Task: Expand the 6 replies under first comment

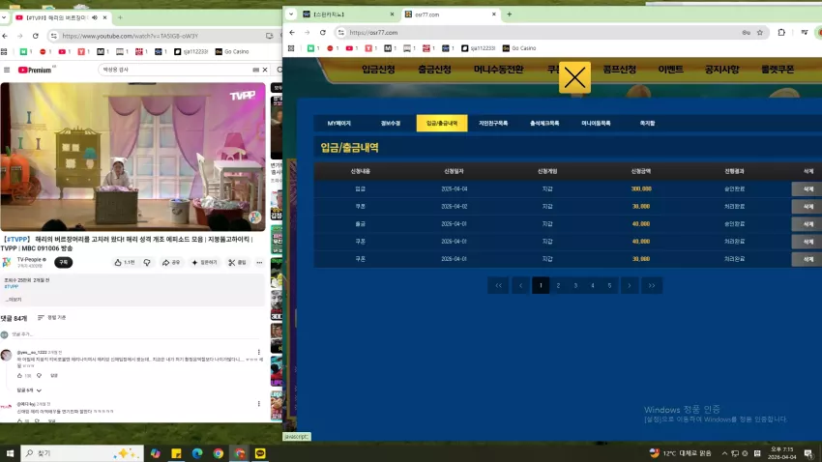Action: tap(29, 390)
